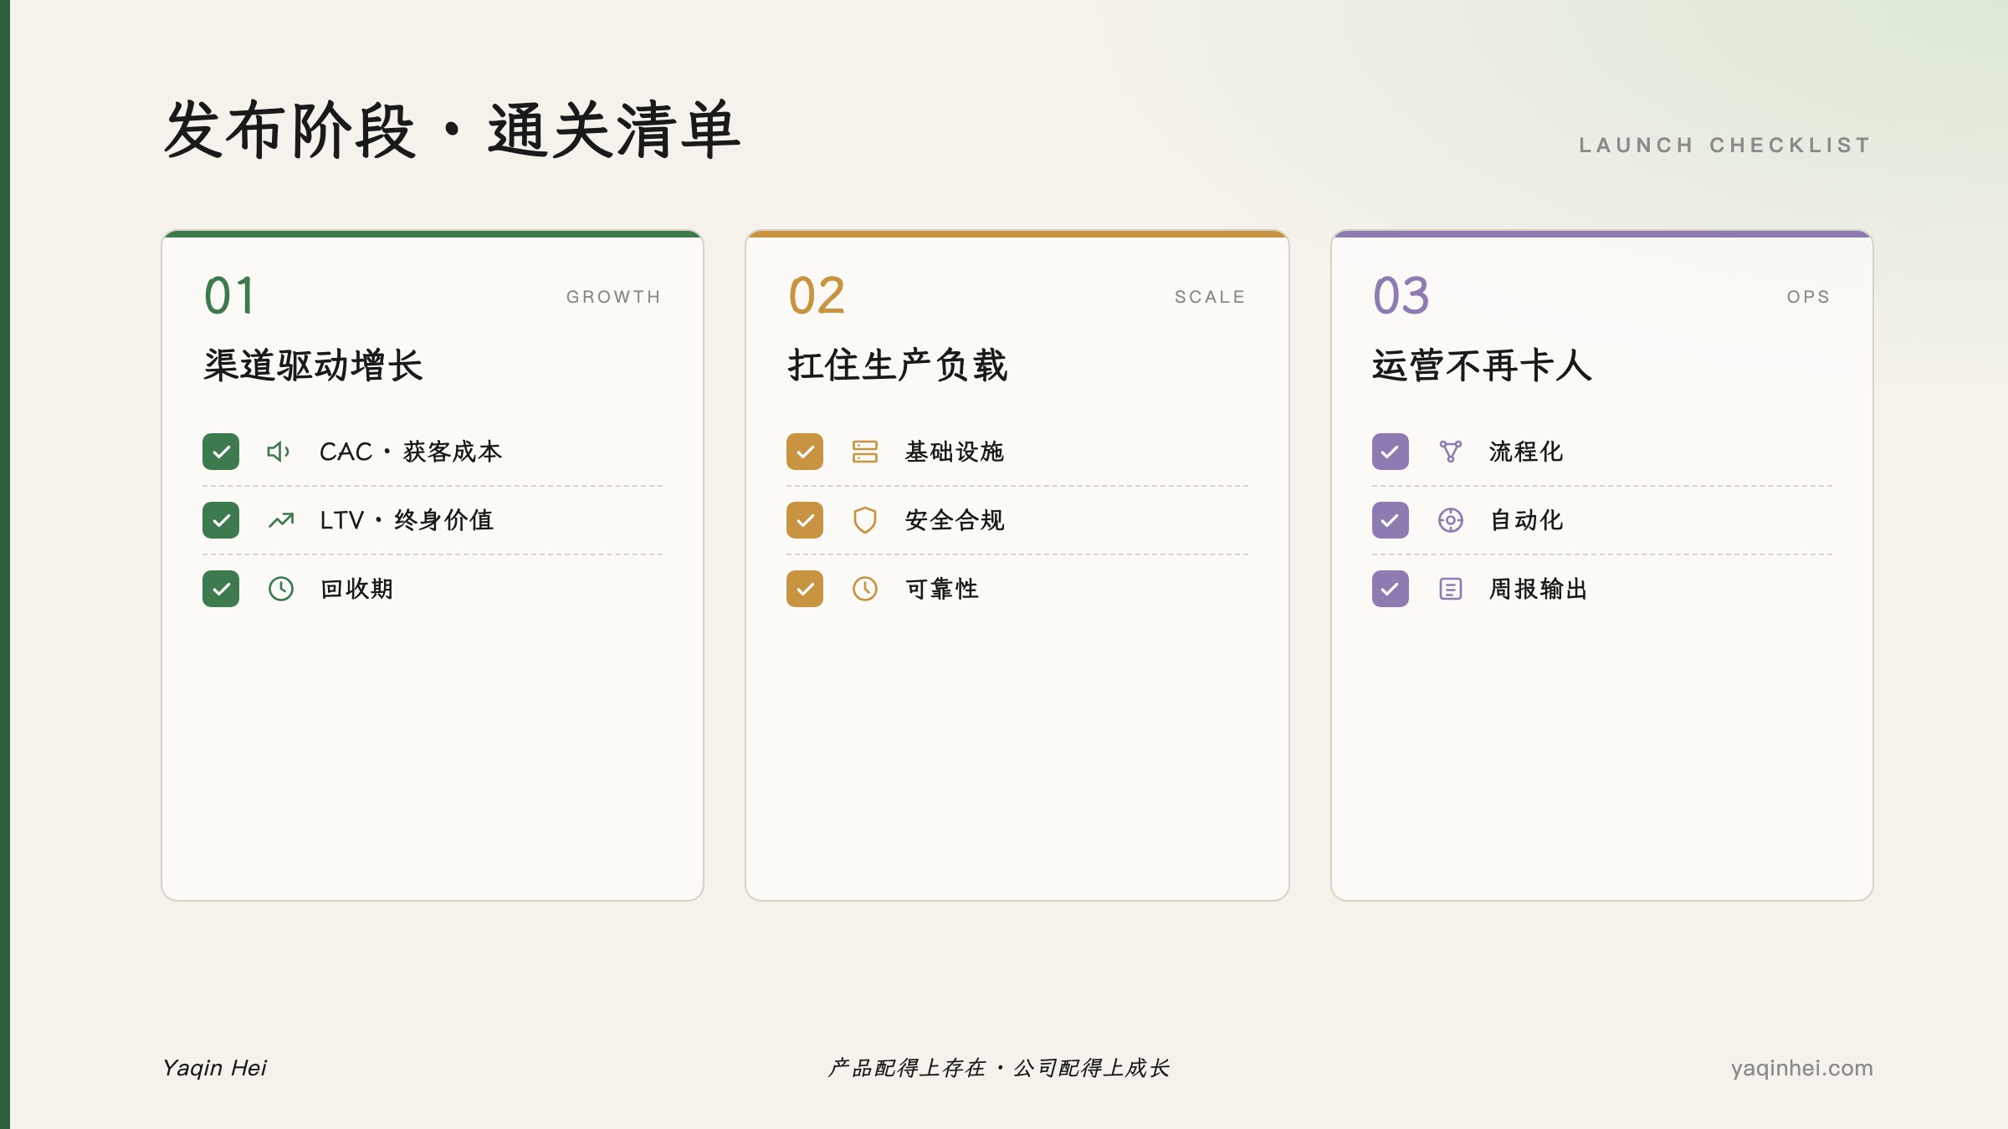Click the workflow nodes icon beside 流程化
2008x1129 pixels.
[1451, 452]
